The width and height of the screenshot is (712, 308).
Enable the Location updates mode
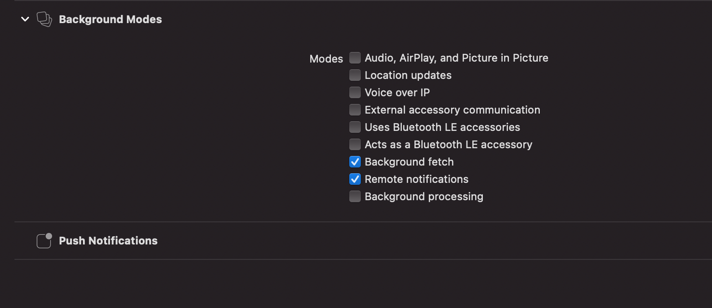[x=355, y=75]
